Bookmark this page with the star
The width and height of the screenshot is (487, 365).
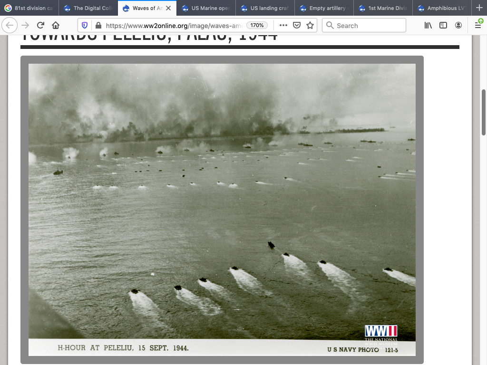pos(310,25)
